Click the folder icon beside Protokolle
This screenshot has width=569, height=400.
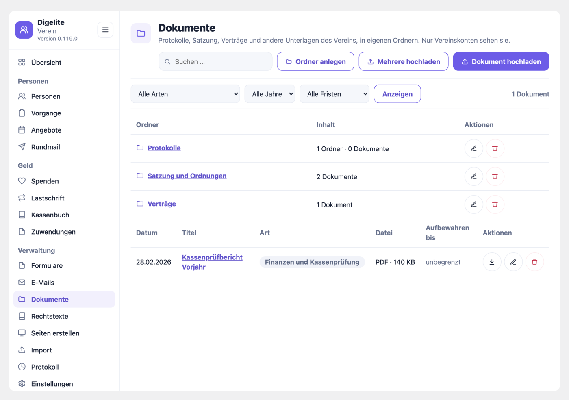140,148
